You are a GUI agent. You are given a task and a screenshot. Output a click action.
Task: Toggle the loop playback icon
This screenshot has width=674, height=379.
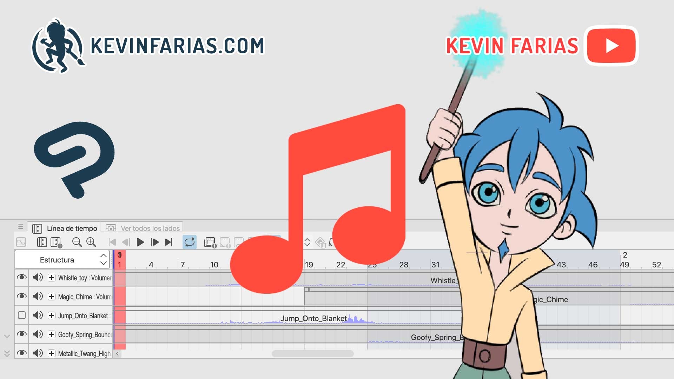[190, 242]
